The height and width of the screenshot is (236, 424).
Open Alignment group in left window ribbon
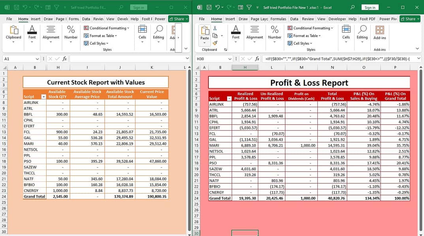pyautogui.click(x=51, y=34)
